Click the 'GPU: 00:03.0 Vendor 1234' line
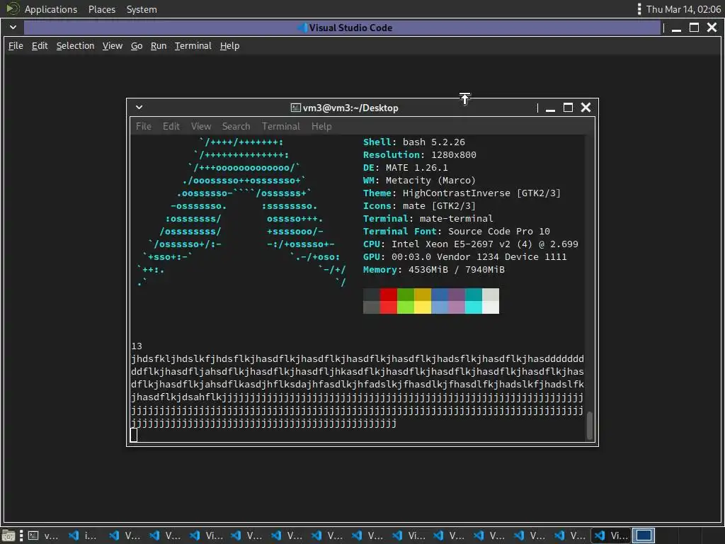This screenshot has height=544, width=725. pos(464,256)
